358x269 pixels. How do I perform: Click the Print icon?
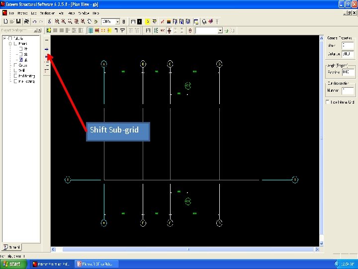[x=27, y=21]
